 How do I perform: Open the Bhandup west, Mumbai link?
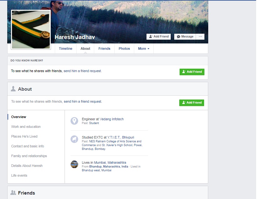pyautogui.click(x=97, y=170)
